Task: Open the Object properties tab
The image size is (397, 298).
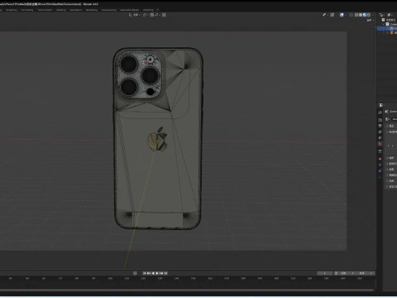Action: [x=380, y=159]
